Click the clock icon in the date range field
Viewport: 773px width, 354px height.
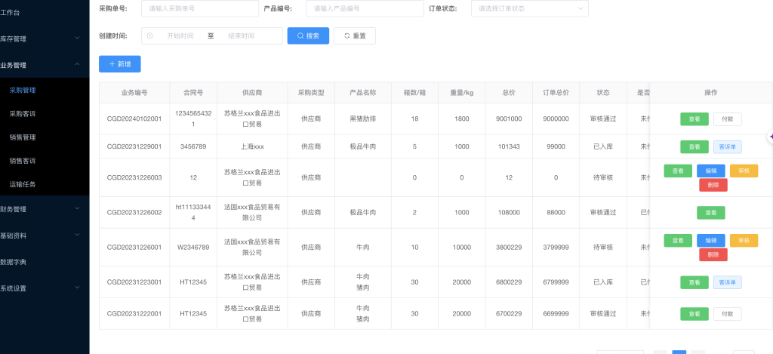click(x=150, y=36)
